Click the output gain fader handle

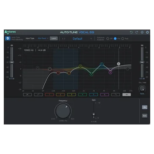click(142, 62)
